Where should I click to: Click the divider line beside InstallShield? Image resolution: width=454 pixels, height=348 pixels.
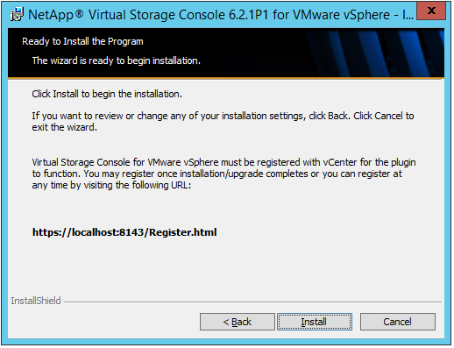[252, 302]
